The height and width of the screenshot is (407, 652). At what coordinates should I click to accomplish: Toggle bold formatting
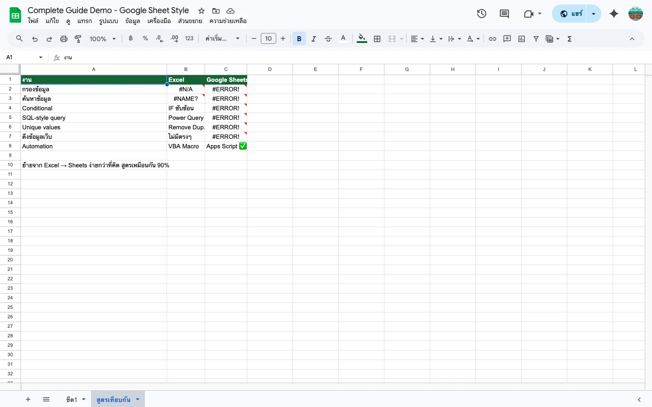pos(299,38)
